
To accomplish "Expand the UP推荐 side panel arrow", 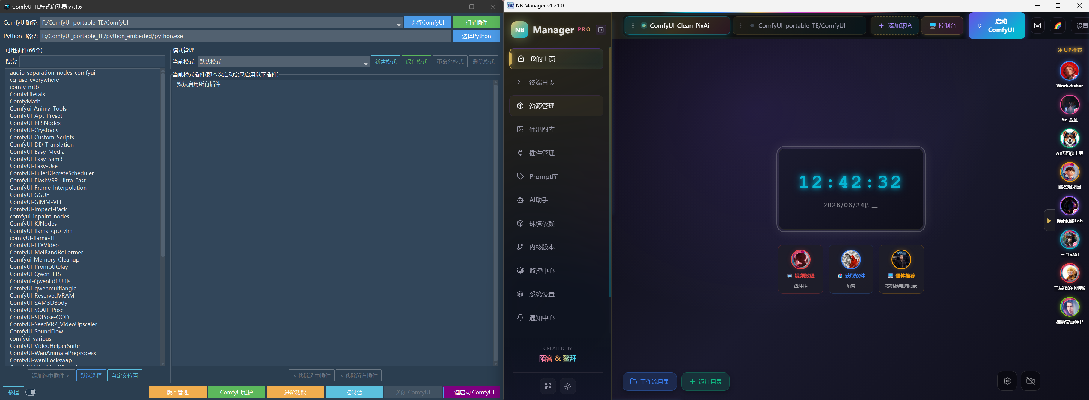I will click(1049, 221).
